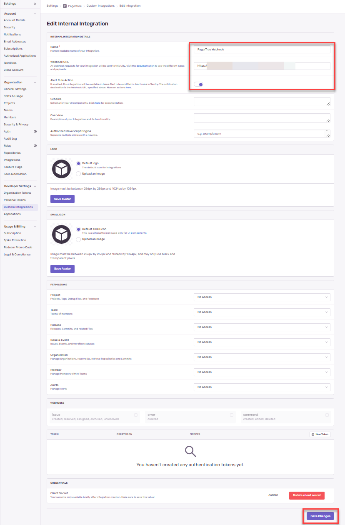The width and height of the screenshot is (345, 525).
Task: Toggle the Alert Rule Action switch
Action: [199, 84]
